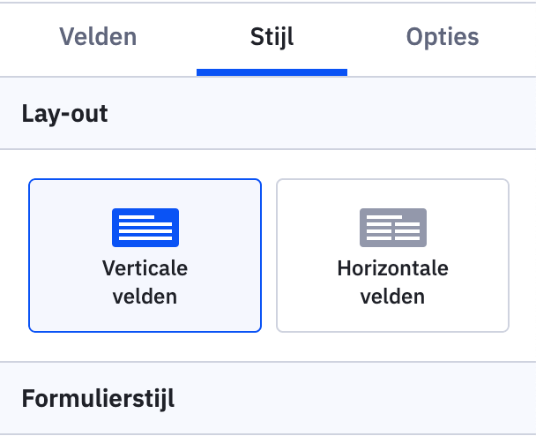Click the stacked-lines icon for Verticale velden
The image size is (536, 436).
point(145,228)
